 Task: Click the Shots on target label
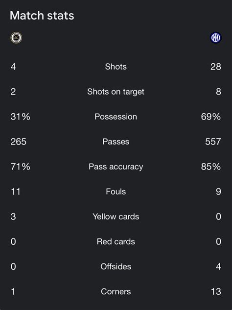[x=116, y=92]
